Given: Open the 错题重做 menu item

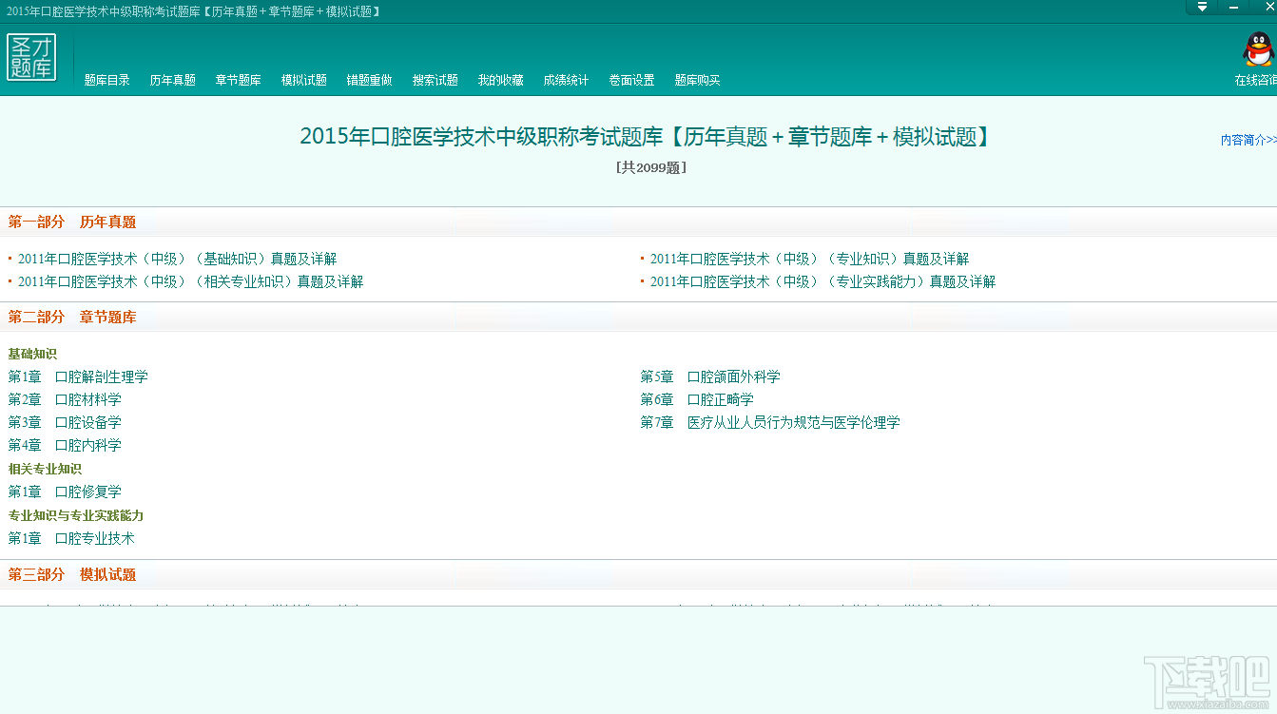Looking at the screenshot, I should (x=370, y=81).
